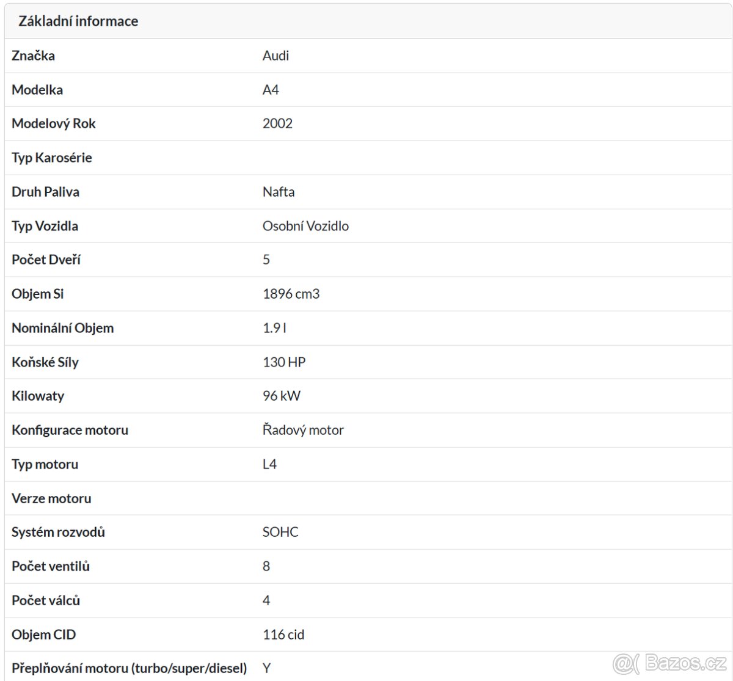The height and width of the screenshot is (681, 733).
Task: Click the Nafta fuel type value
Action: (x=279, y=192)
